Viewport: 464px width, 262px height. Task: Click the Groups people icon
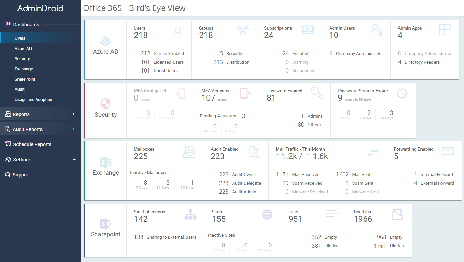[x=243, y=30]
